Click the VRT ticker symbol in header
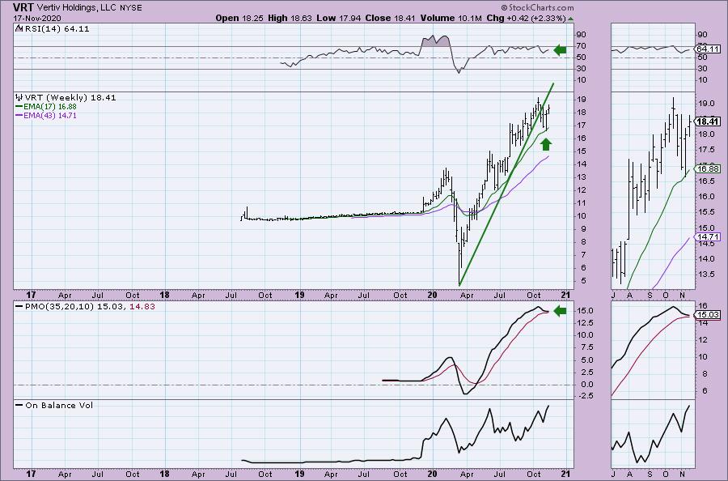The height and width of the screenshot is (481, 728). pyautogui.click(x=24, y=7)
